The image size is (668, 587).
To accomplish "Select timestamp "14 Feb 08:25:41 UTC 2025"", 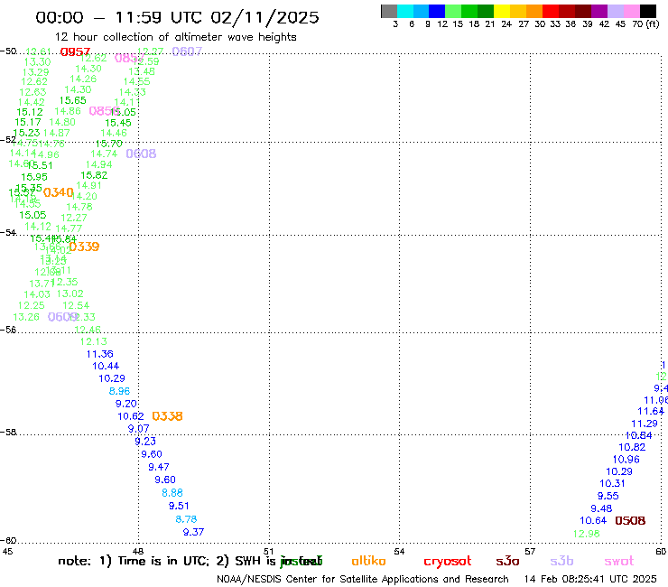I will [590, 580].
